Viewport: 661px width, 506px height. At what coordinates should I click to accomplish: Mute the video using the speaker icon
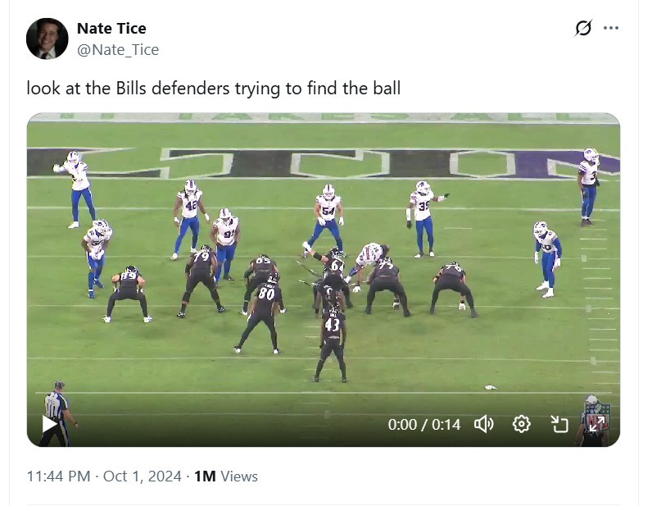484,424
